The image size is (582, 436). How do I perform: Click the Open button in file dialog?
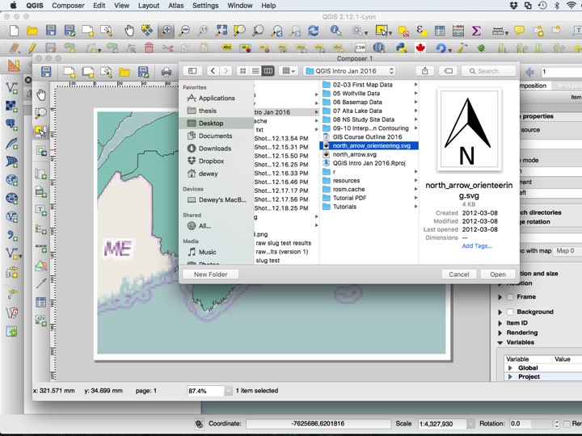pyautogui.click(x=498, y=275)
